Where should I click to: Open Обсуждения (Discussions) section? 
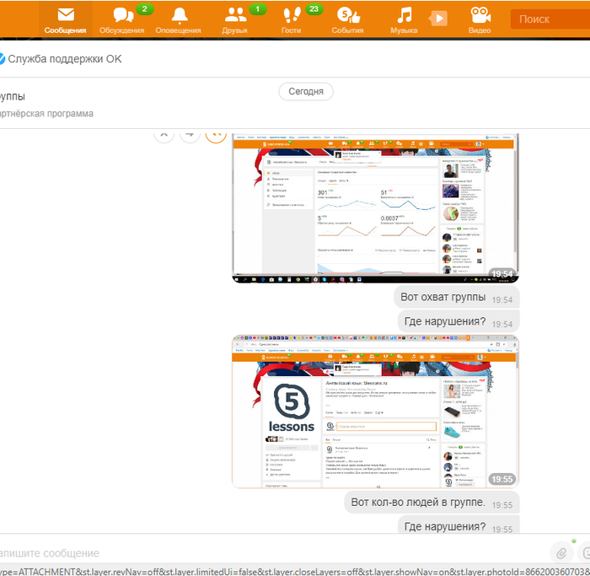pos(122,19)
